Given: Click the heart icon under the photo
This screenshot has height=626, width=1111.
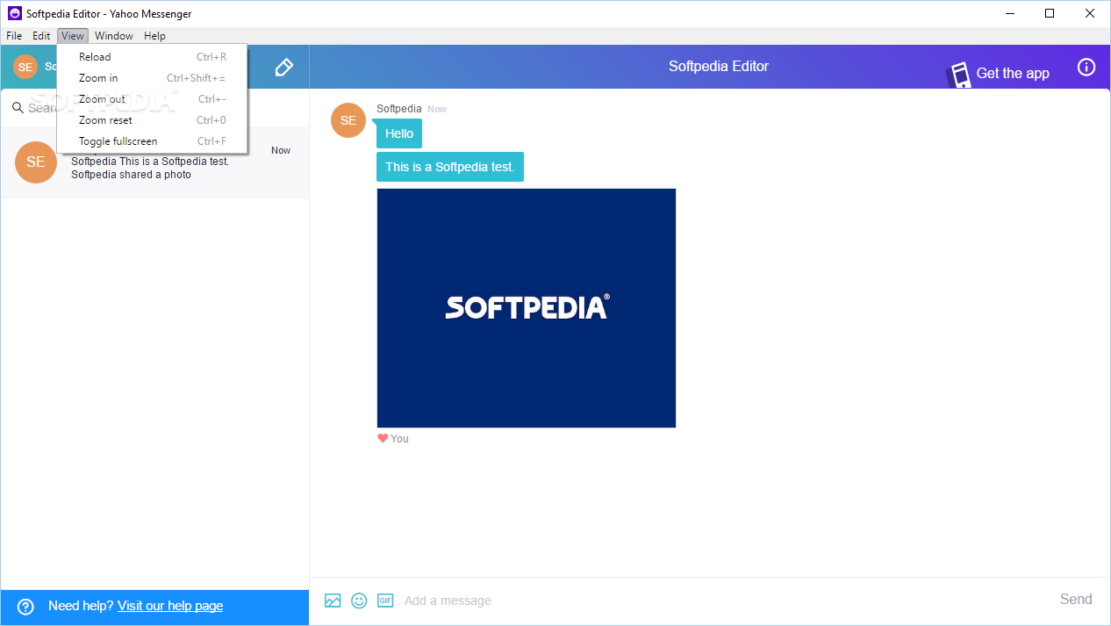Looking at the screenshot, I should pos(383,438).
